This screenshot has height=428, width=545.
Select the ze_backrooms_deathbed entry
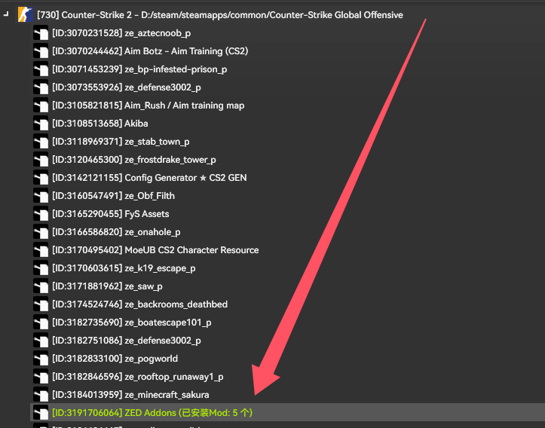(139, 304)
